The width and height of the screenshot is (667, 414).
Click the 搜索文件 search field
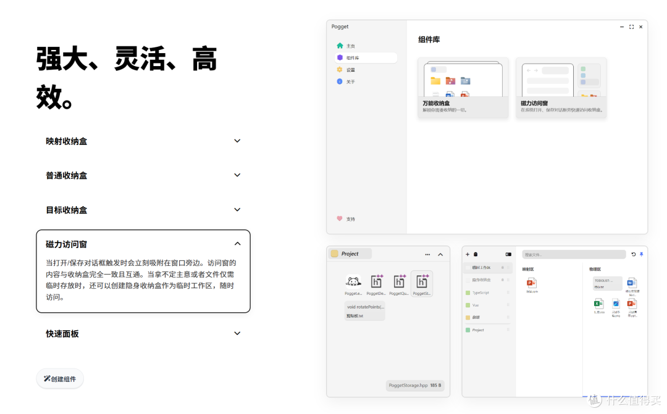574,255
